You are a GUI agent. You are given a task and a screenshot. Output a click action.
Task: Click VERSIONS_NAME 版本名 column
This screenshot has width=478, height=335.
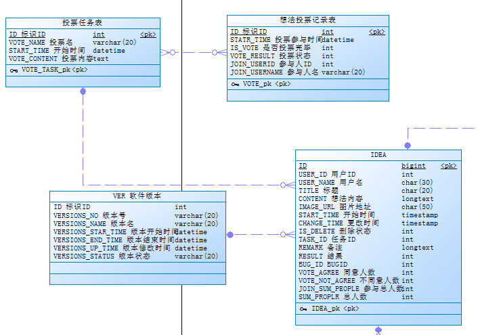(93, 224)
